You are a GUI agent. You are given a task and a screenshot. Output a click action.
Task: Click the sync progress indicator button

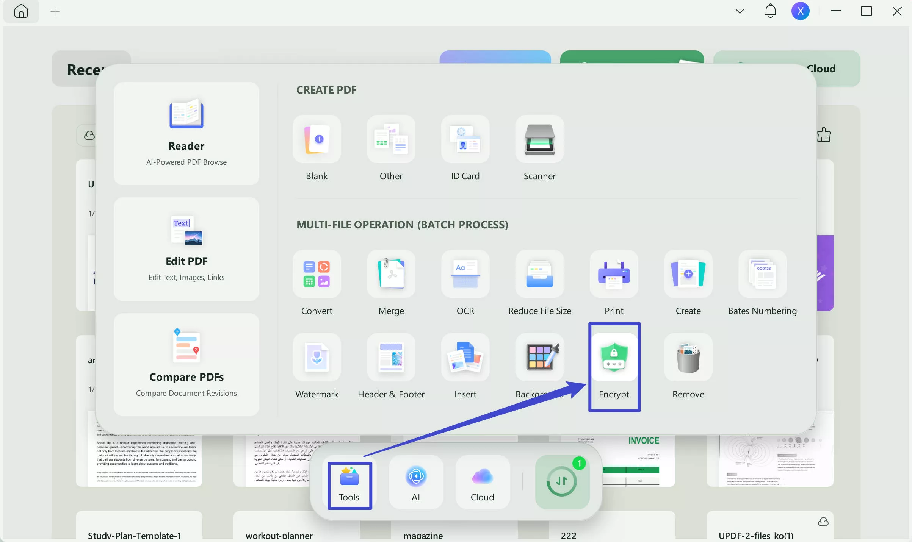click(562, 481)
